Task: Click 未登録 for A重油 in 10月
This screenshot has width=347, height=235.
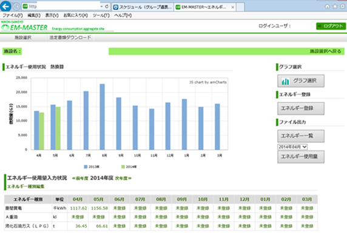Action: coord(203,217)
